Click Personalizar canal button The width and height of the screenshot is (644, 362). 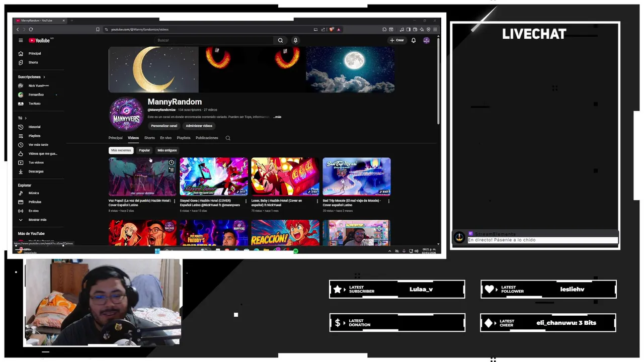coord(164,126)
